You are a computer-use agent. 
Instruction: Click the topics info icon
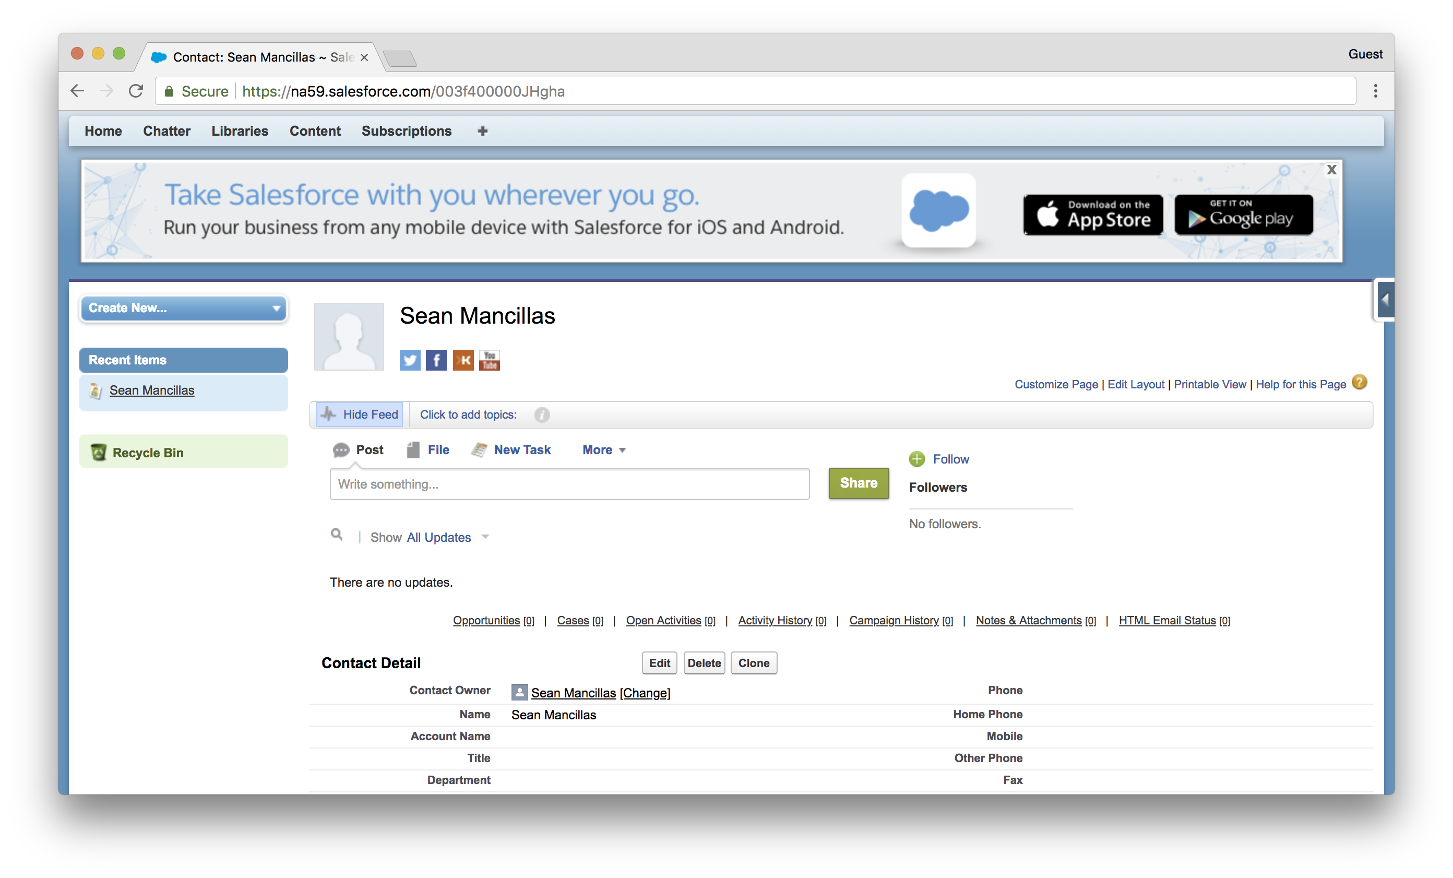click(542, 415)
